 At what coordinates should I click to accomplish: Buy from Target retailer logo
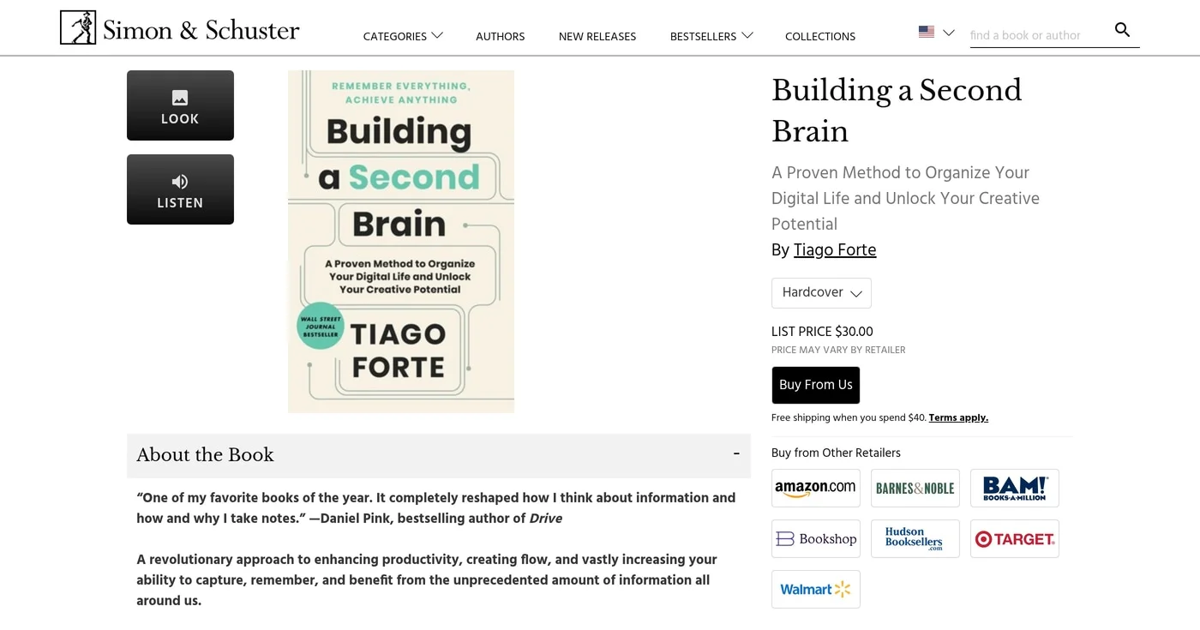click(1014, 538)
